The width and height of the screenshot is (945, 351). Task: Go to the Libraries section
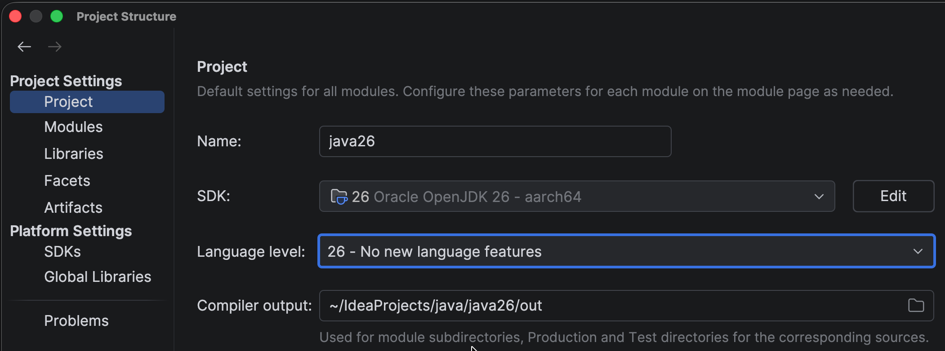(74, 154)
